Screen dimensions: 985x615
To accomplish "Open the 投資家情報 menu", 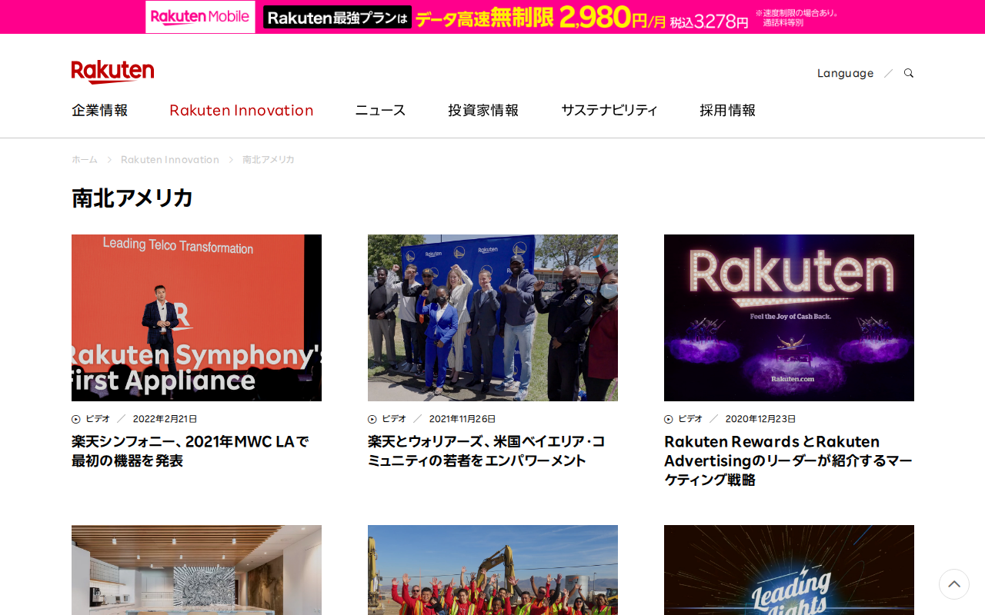I will pos(483,110).
